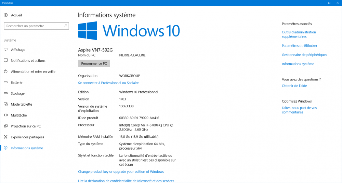Open Paramètres de Bitlocker link
Screen dimensions: 342x183
coord(300,46)
